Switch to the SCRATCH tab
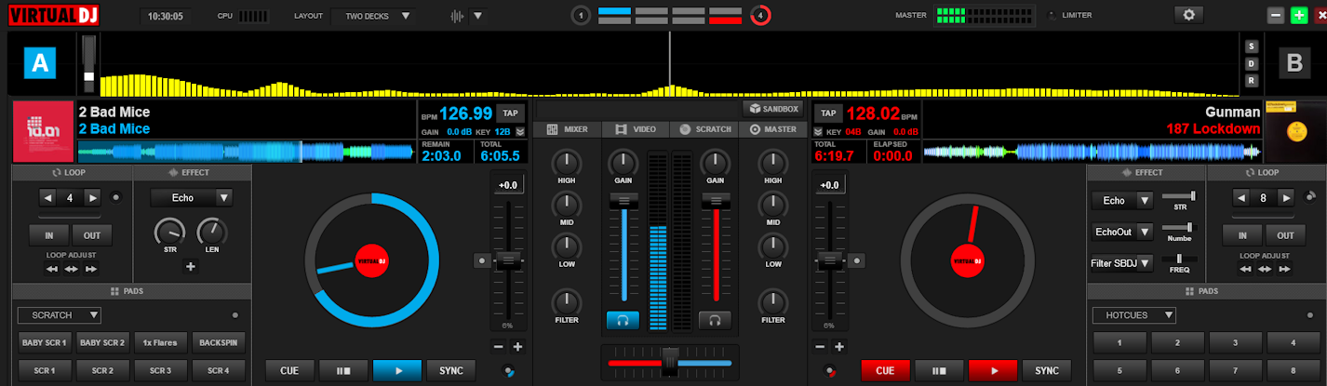The image size is (1327, 386). [x=705, y=129]
